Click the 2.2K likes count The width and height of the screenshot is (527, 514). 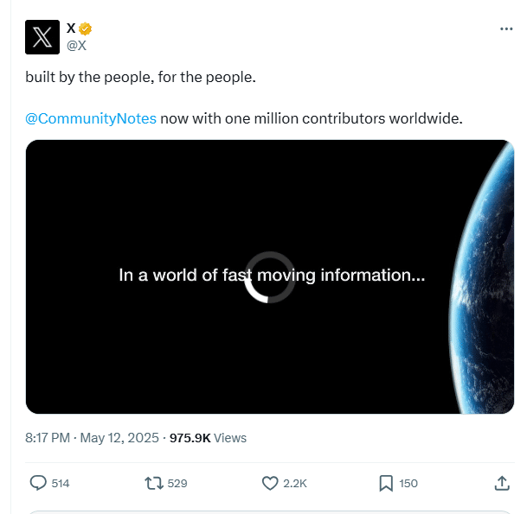coord(295,484)
